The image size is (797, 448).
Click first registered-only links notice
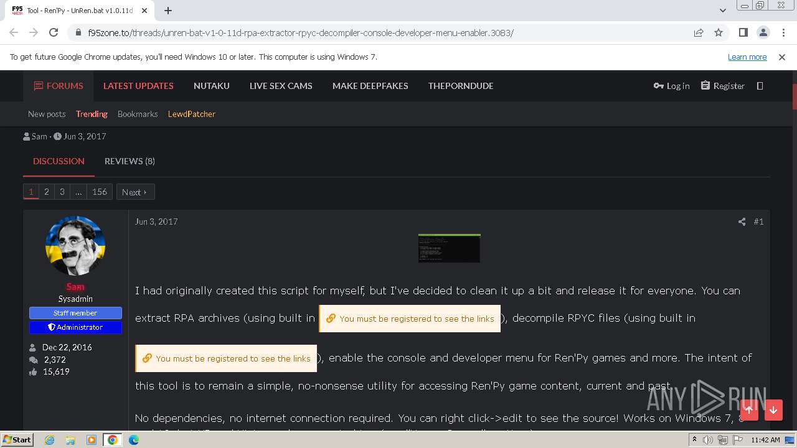[410, 319]
